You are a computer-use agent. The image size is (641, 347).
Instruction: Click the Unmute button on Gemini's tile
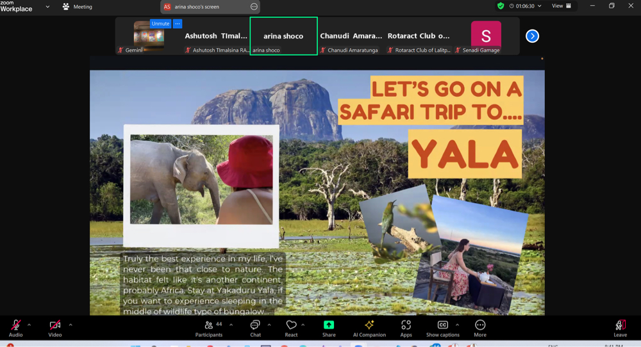(160, 24)
